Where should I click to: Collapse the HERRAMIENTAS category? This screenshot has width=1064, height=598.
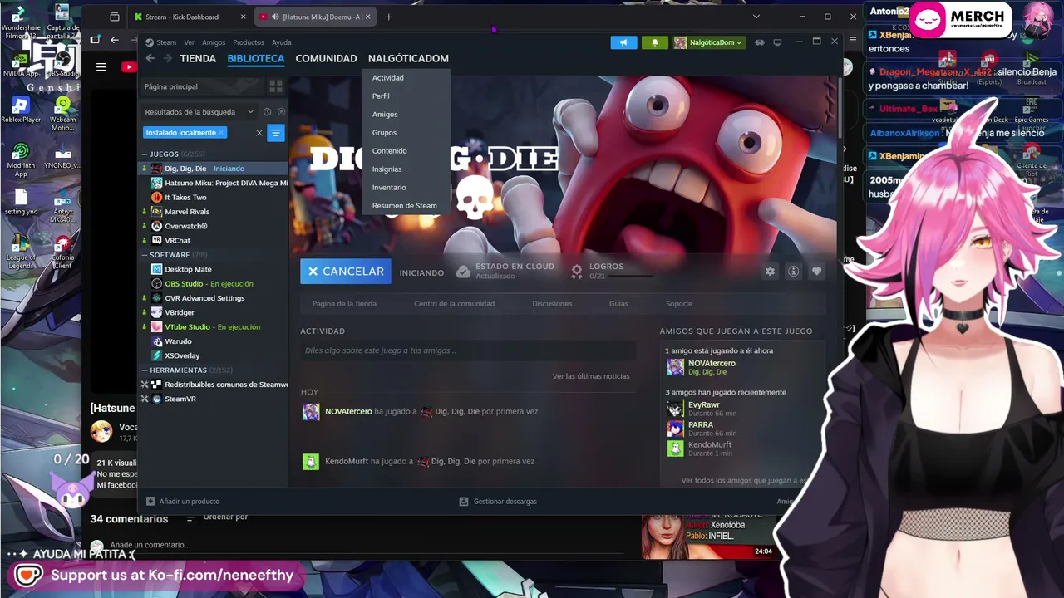coord(144,370)
